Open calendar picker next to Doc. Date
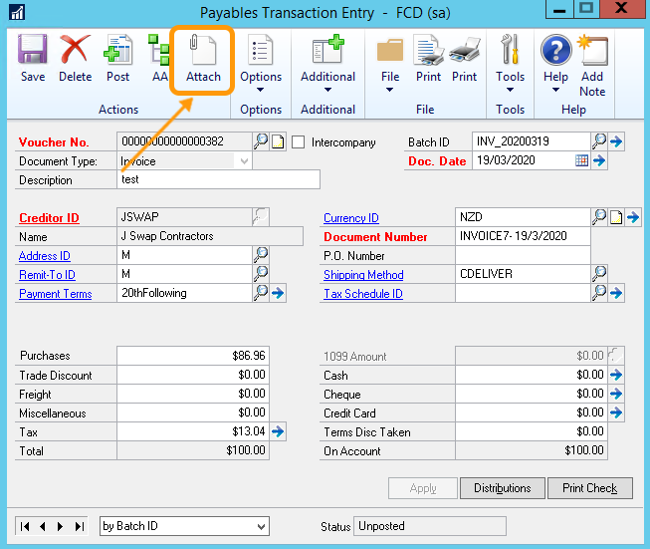The height and width of the screenshot is (549, 650). pos(581,161)
